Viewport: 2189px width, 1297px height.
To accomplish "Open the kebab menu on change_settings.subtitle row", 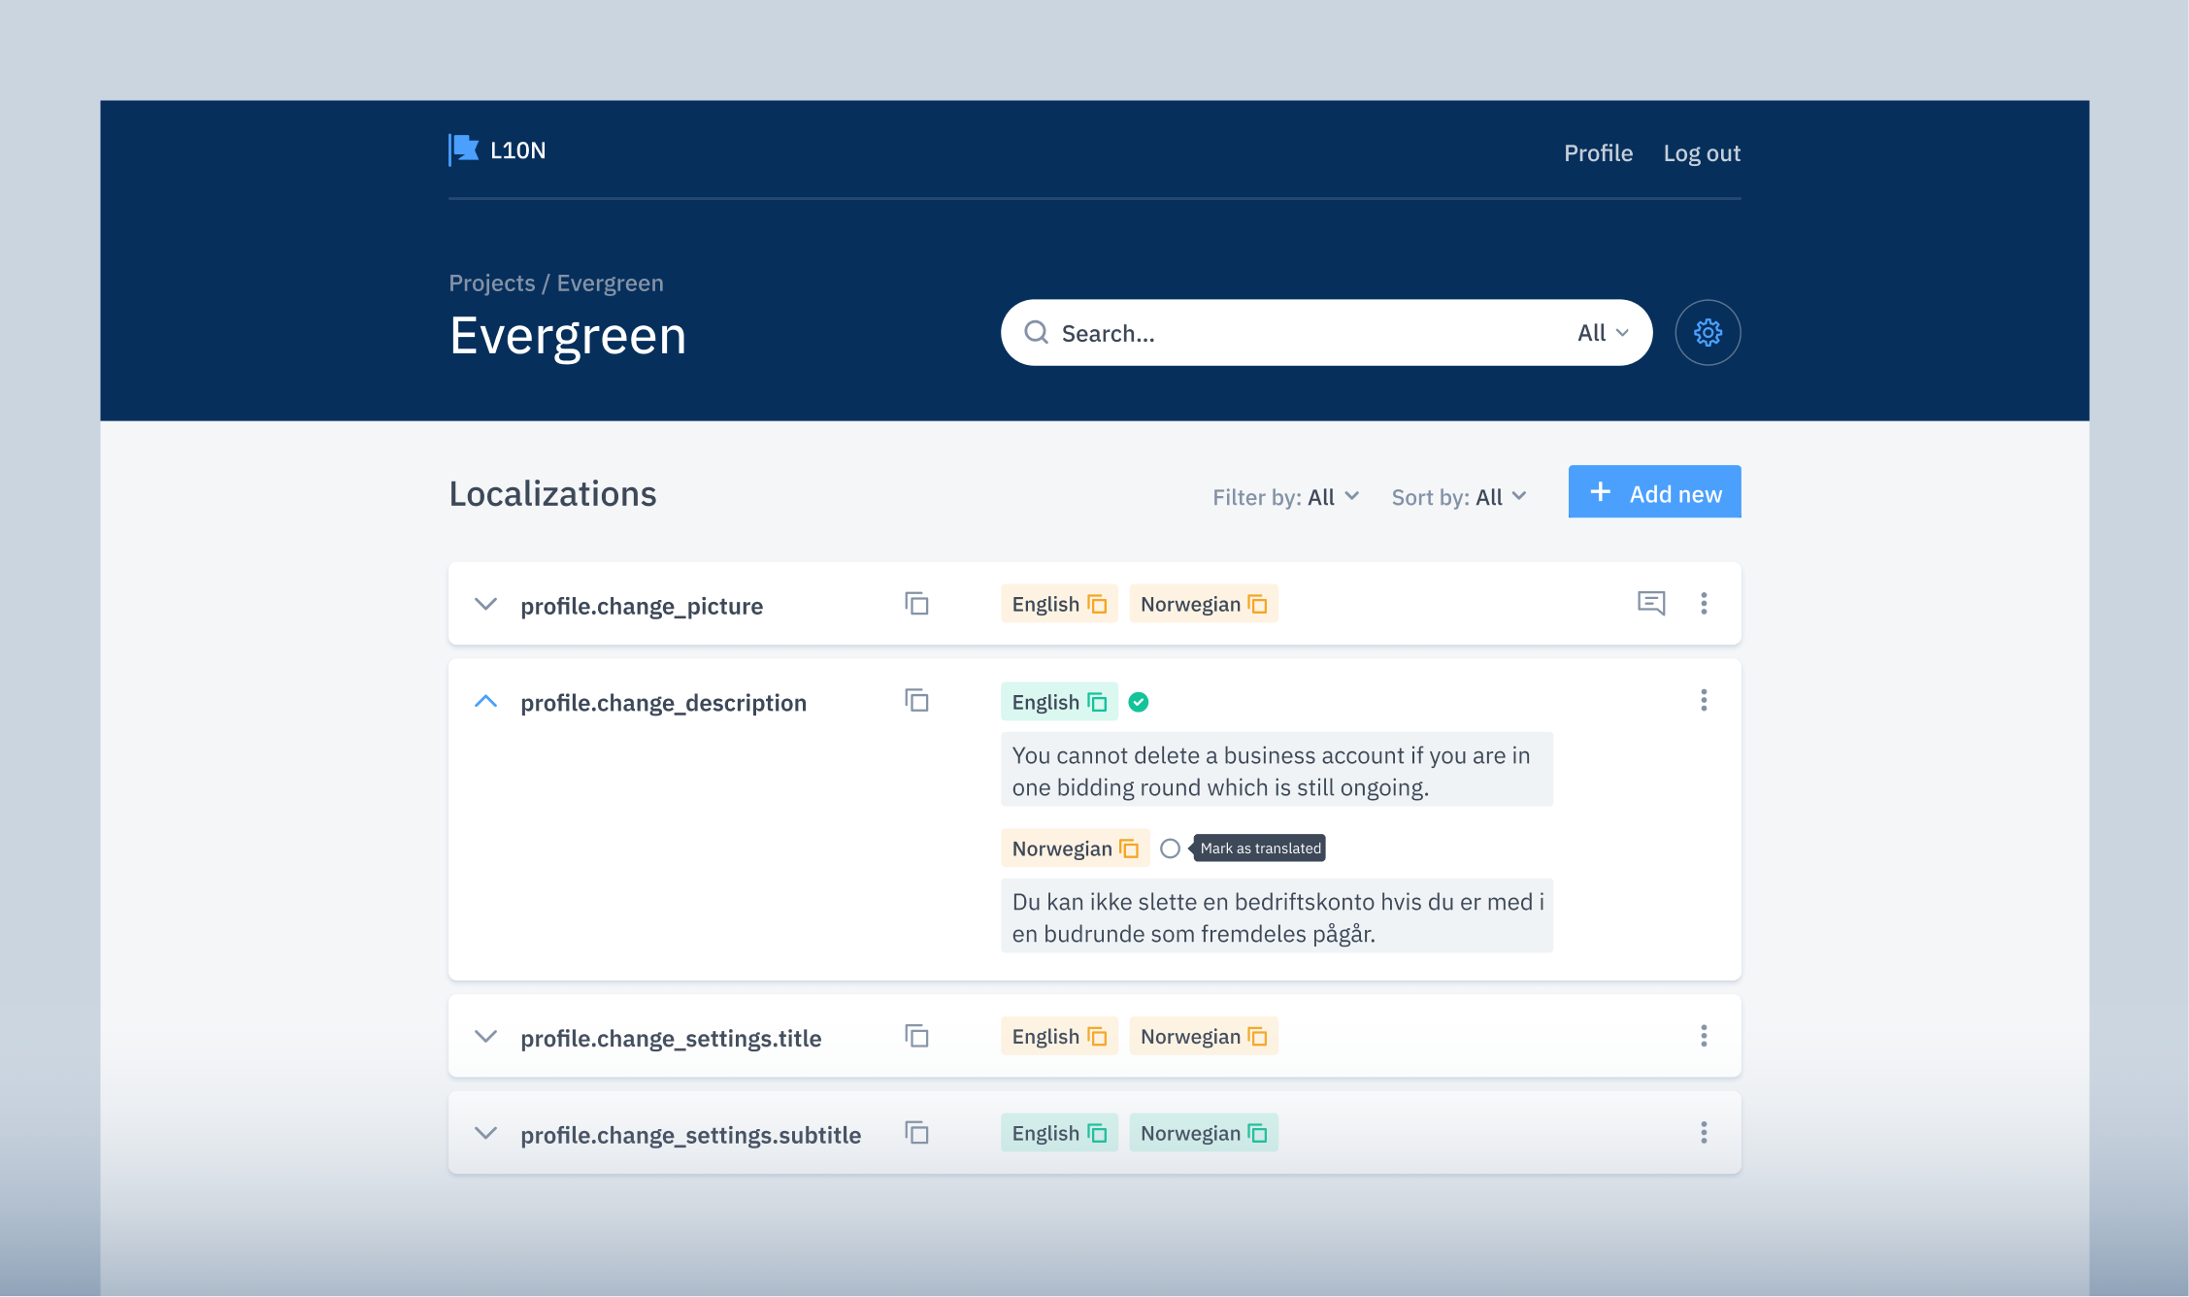I will point(1704,1132).
